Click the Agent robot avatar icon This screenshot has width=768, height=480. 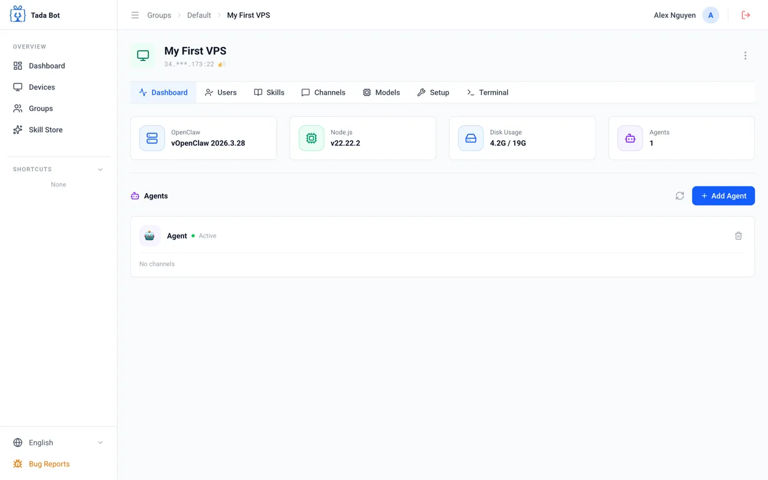tap(149, 236)
